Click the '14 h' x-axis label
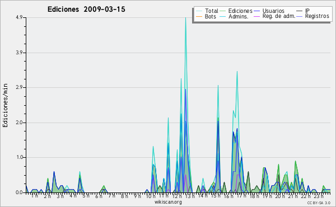The image size is (336, 207). [x=203, y=196]
